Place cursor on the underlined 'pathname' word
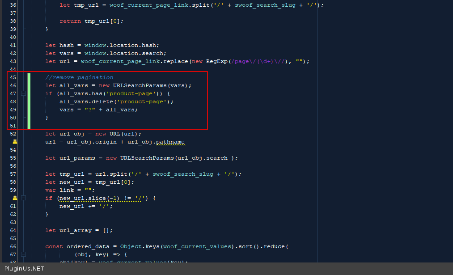This screenshot has height=275, width=453. click(170, 142)
